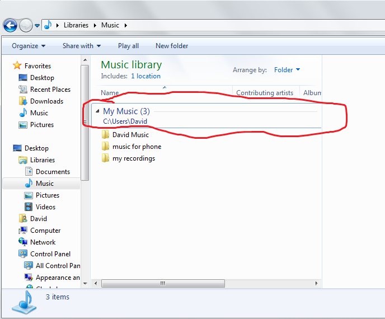Viewport: 385px width, 319px height.
Task: Open the Documents library icon
Action: pos(29,171)
